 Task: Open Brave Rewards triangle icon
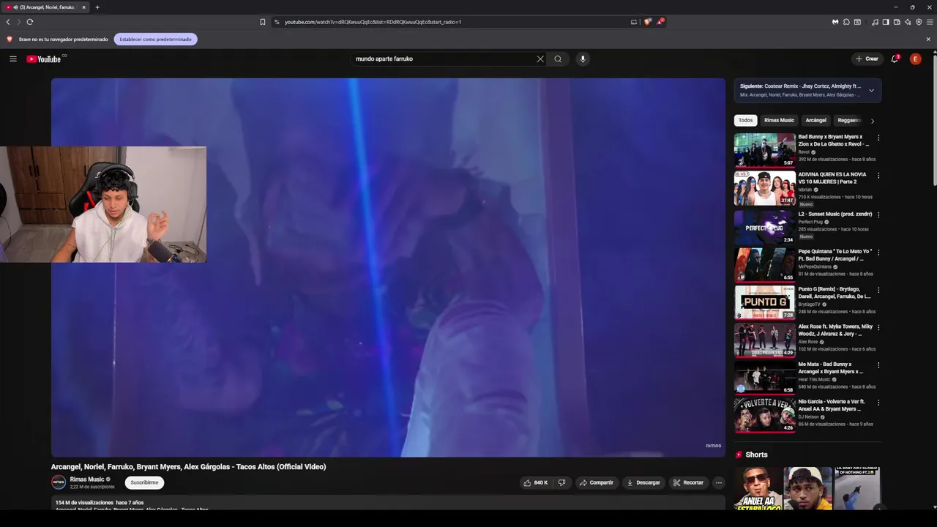(x=660, y=22)
